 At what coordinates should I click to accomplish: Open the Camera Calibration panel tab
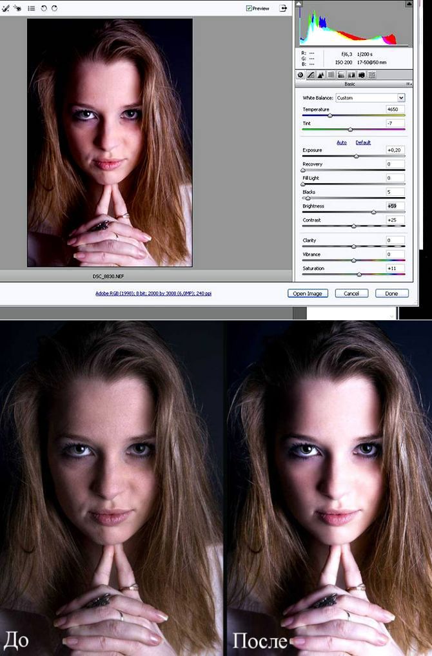361,75
